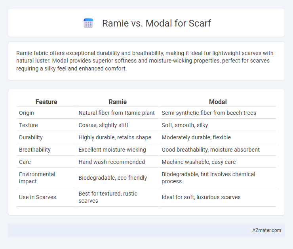Select the 'Environmental Impact' row label

pos(37,178)
